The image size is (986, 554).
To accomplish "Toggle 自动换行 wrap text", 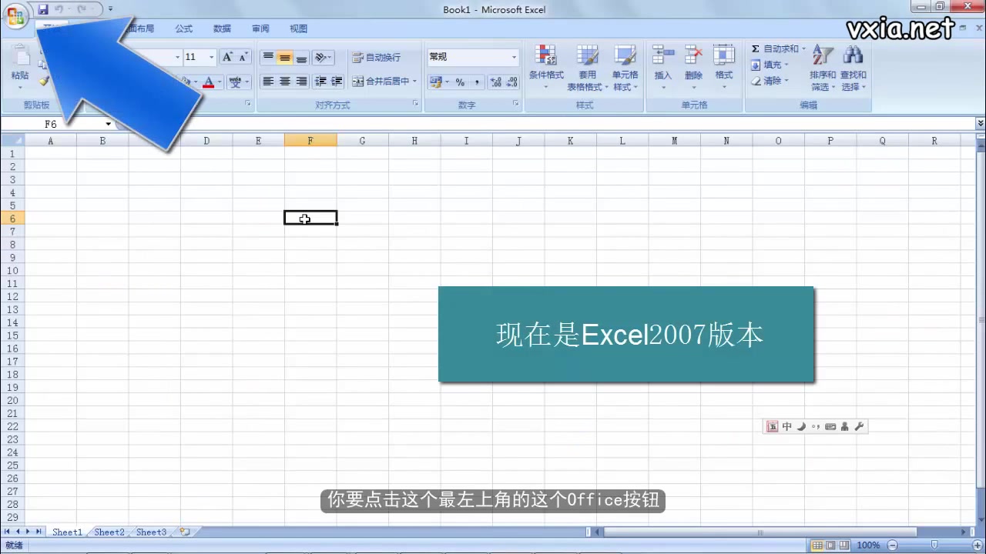I will pyautogui.click(x=377, y=57).
